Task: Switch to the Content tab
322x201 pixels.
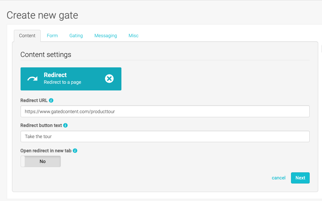Action: [x=27, y=36]
